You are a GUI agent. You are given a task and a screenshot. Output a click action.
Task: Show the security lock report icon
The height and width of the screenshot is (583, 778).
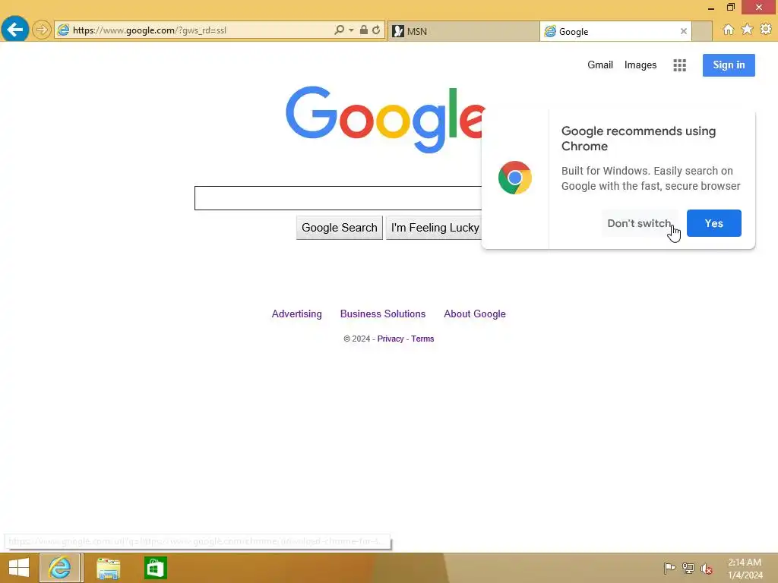pos(364,30)
